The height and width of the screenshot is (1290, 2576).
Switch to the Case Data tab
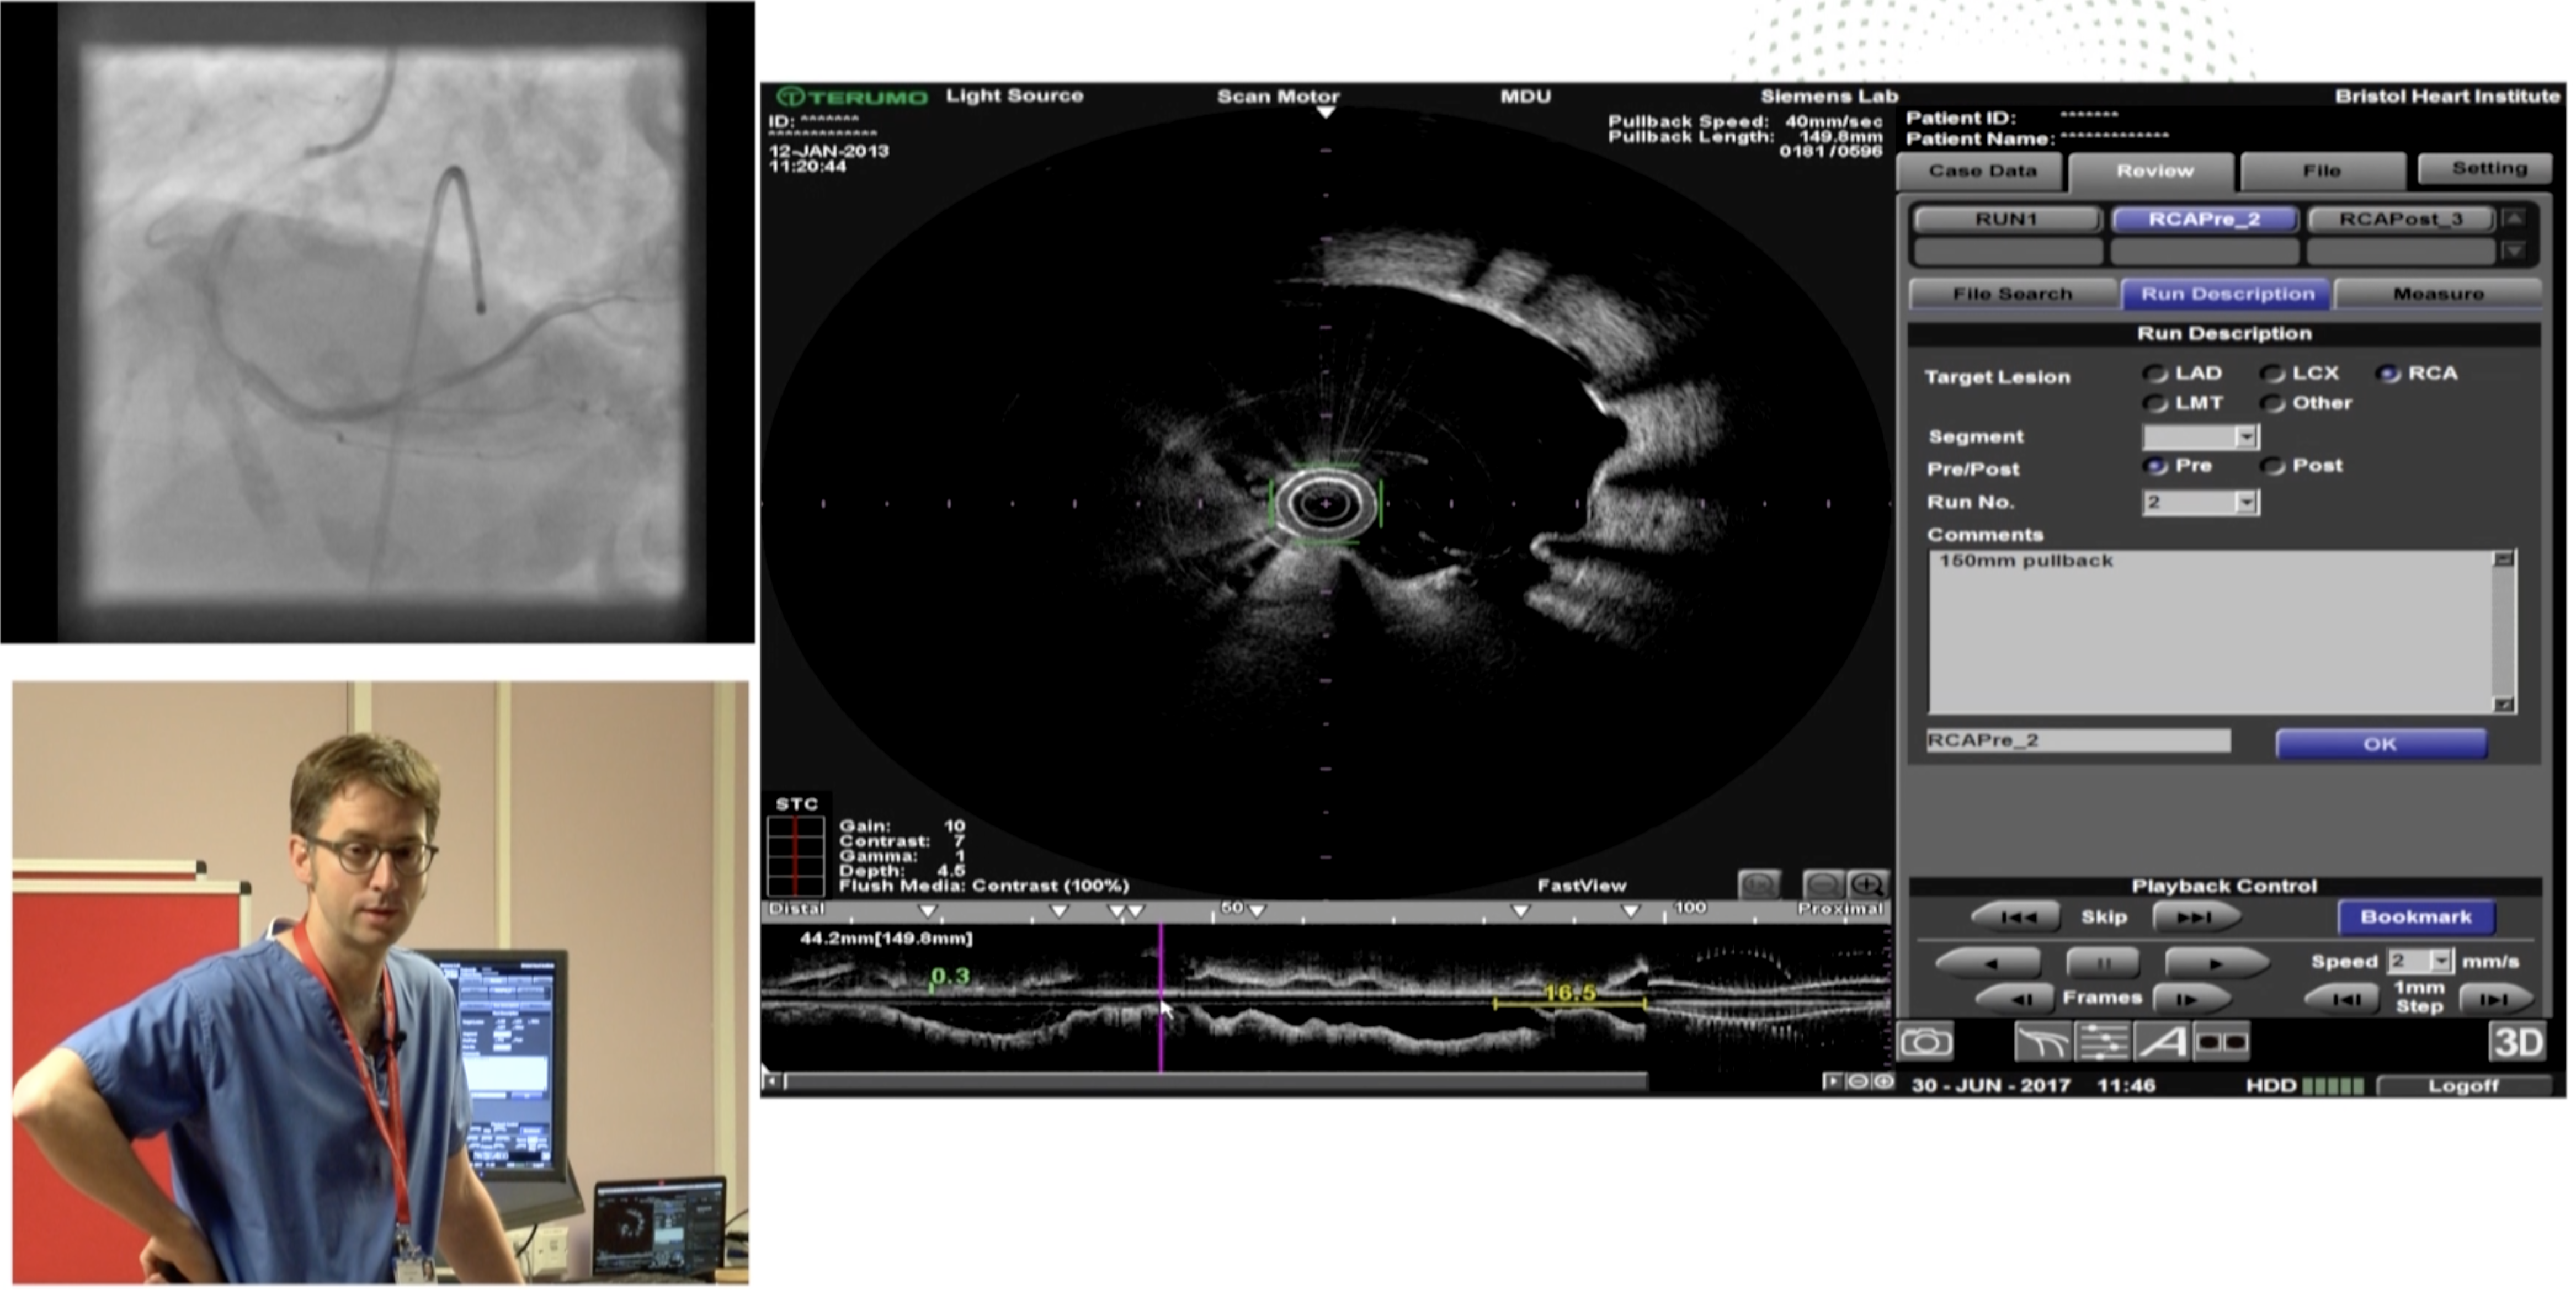tap(1982, 171)
